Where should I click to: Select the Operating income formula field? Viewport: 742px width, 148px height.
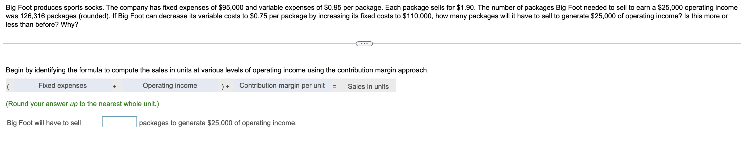170,85
